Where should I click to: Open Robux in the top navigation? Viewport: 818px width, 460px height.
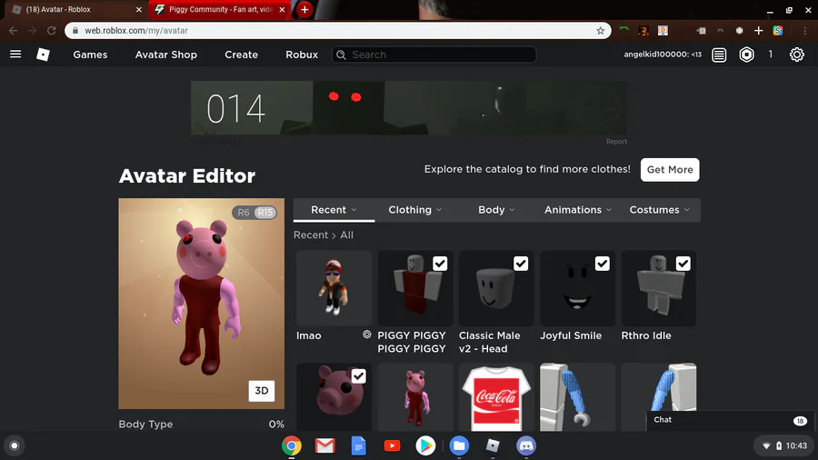[302, 55]
